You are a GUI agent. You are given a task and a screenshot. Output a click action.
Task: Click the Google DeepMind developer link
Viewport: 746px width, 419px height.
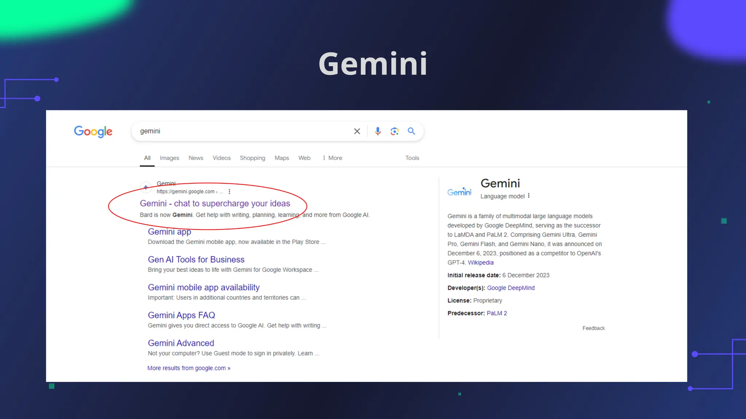click(511, 288)
